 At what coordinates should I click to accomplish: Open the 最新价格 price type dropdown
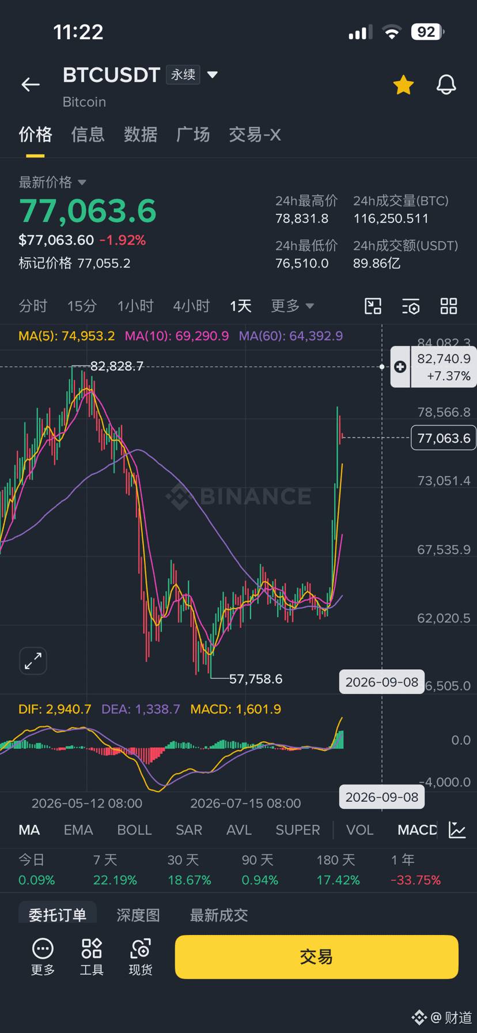coord(82,182)
